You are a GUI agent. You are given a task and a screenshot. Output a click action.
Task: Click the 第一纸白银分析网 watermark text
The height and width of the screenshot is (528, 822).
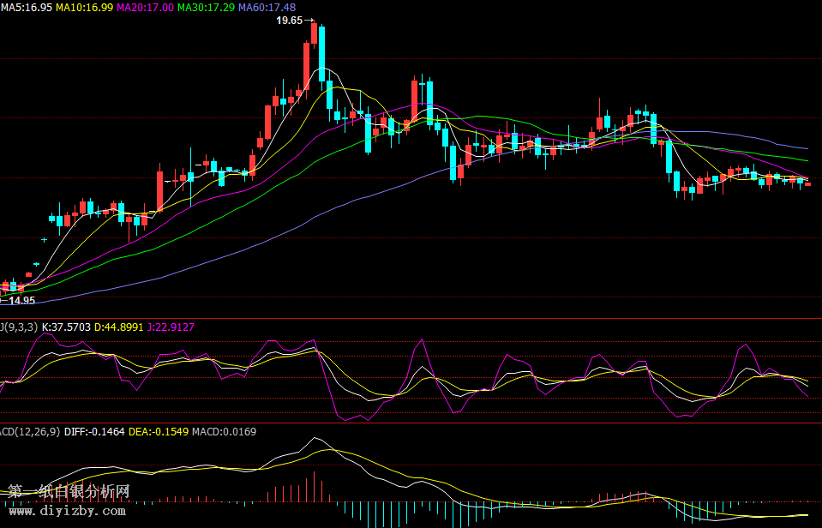pos(69,492)
